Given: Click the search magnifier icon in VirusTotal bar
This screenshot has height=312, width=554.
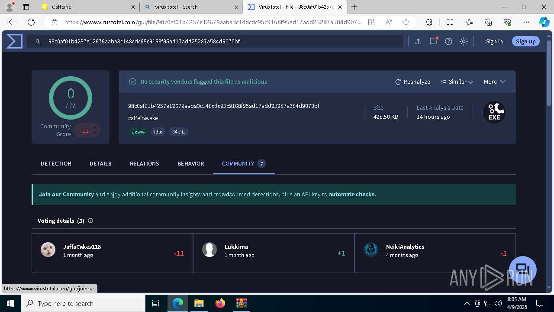Looking at the screenshot, I should 38,42.
